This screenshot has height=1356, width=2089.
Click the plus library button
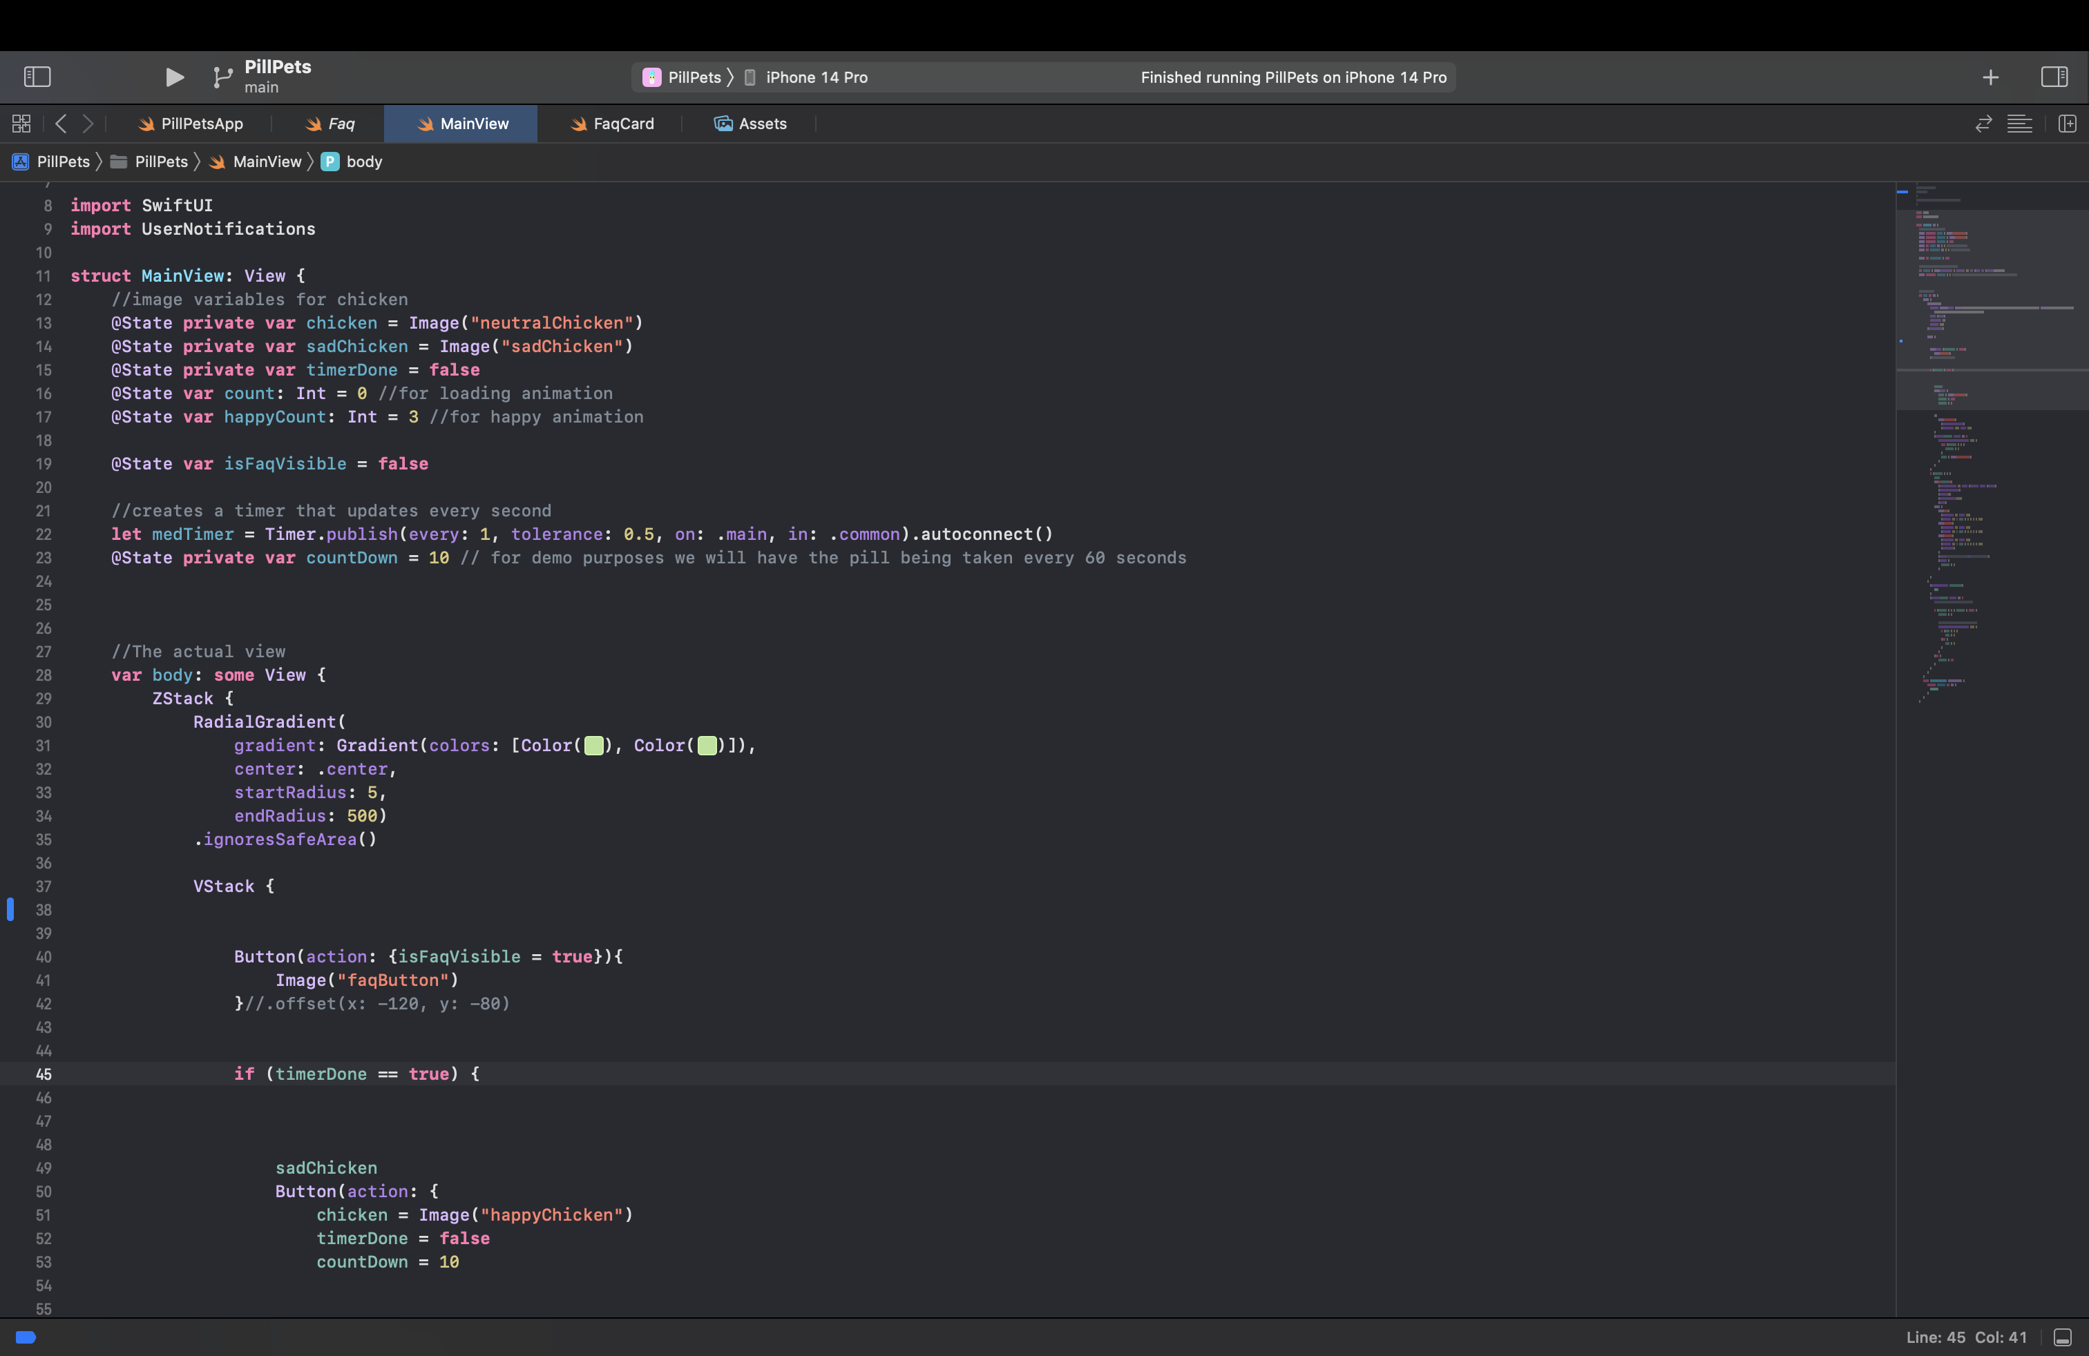pos(1990,77)
